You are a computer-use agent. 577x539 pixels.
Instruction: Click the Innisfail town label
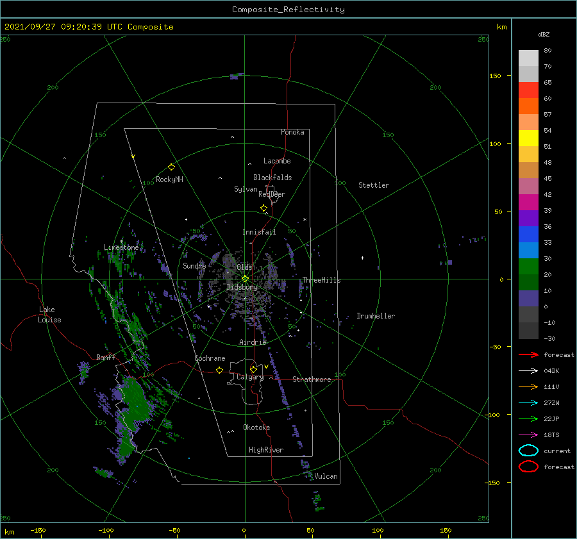point(259,232)
